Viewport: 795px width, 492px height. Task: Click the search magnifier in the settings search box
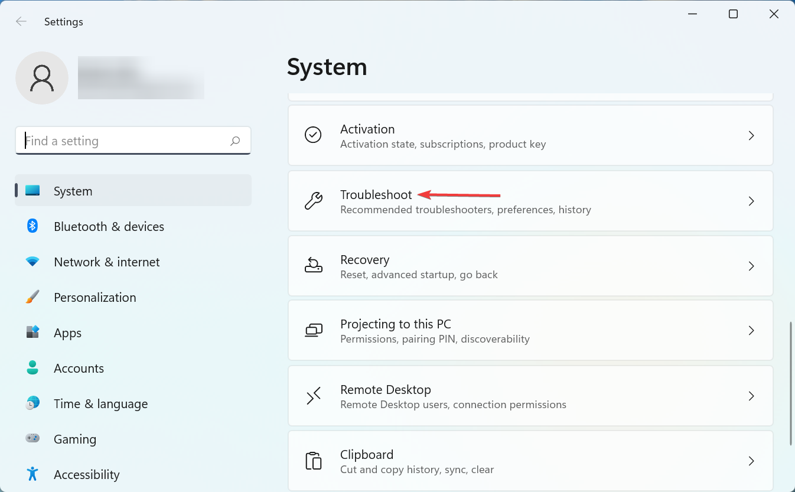[x=234, y=141]
